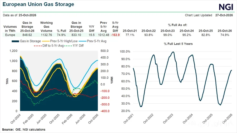
Task: Click the '% Full As of:' heading
Action: (177, 25)
